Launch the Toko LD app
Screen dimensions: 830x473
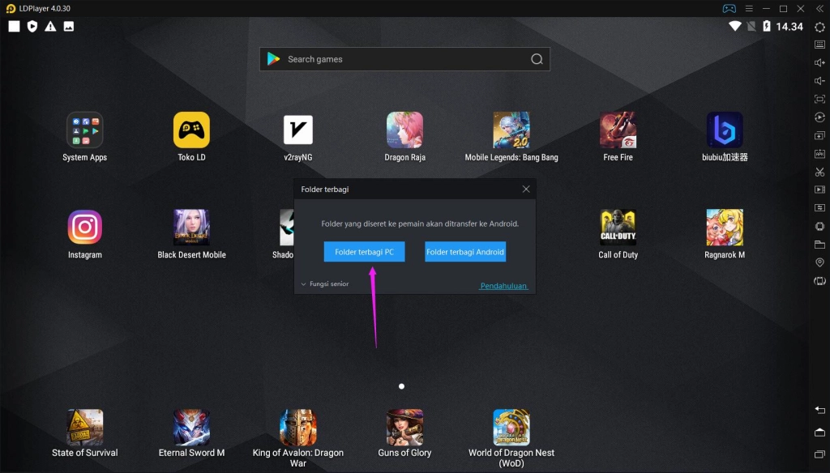pos(191,137)
